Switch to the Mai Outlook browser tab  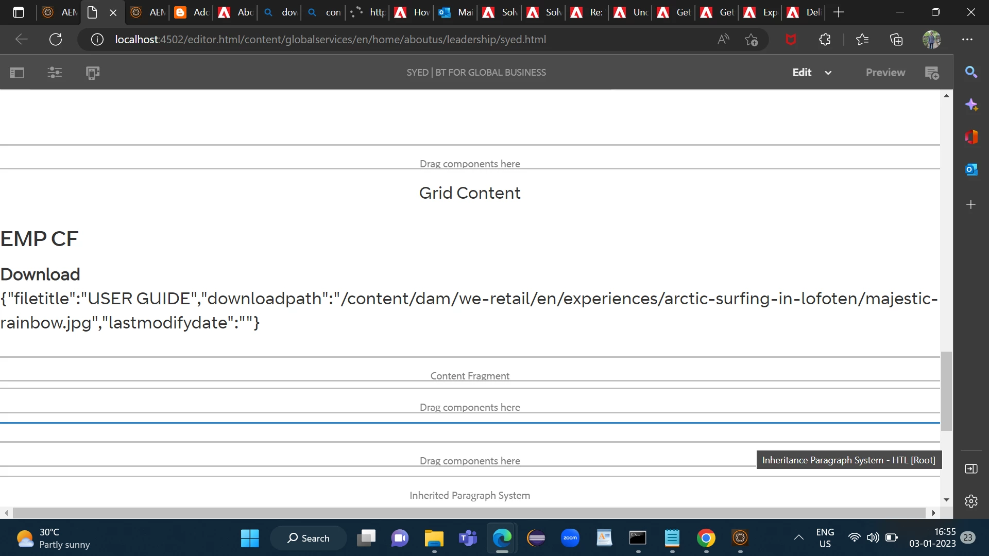tap(456, 12)
